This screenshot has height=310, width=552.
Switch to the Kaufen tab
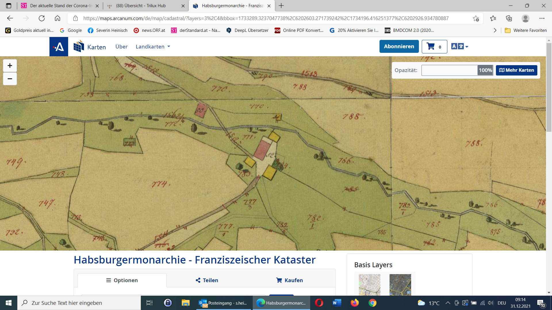coord(290,280)
